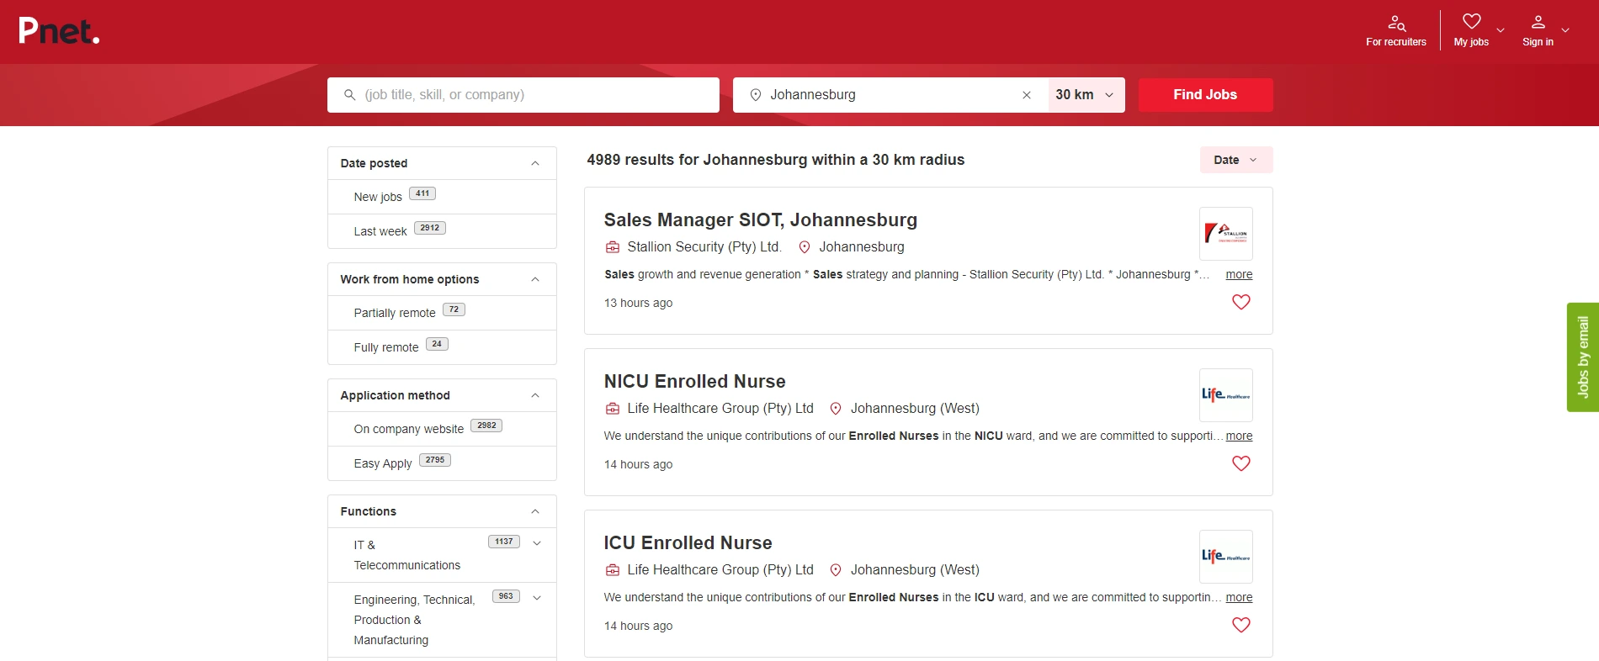This screenshot has height=661, width=1599.
Task: Click '13 hours ago' on Sales Manager card
Action: click(639, 303)
